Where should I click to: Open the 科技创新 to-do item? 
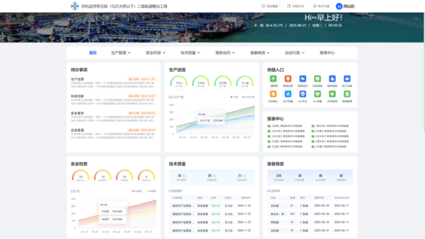(x=113, y=100)
